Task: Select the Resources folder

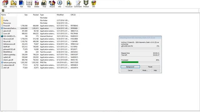Action: [x=40, y=23]
